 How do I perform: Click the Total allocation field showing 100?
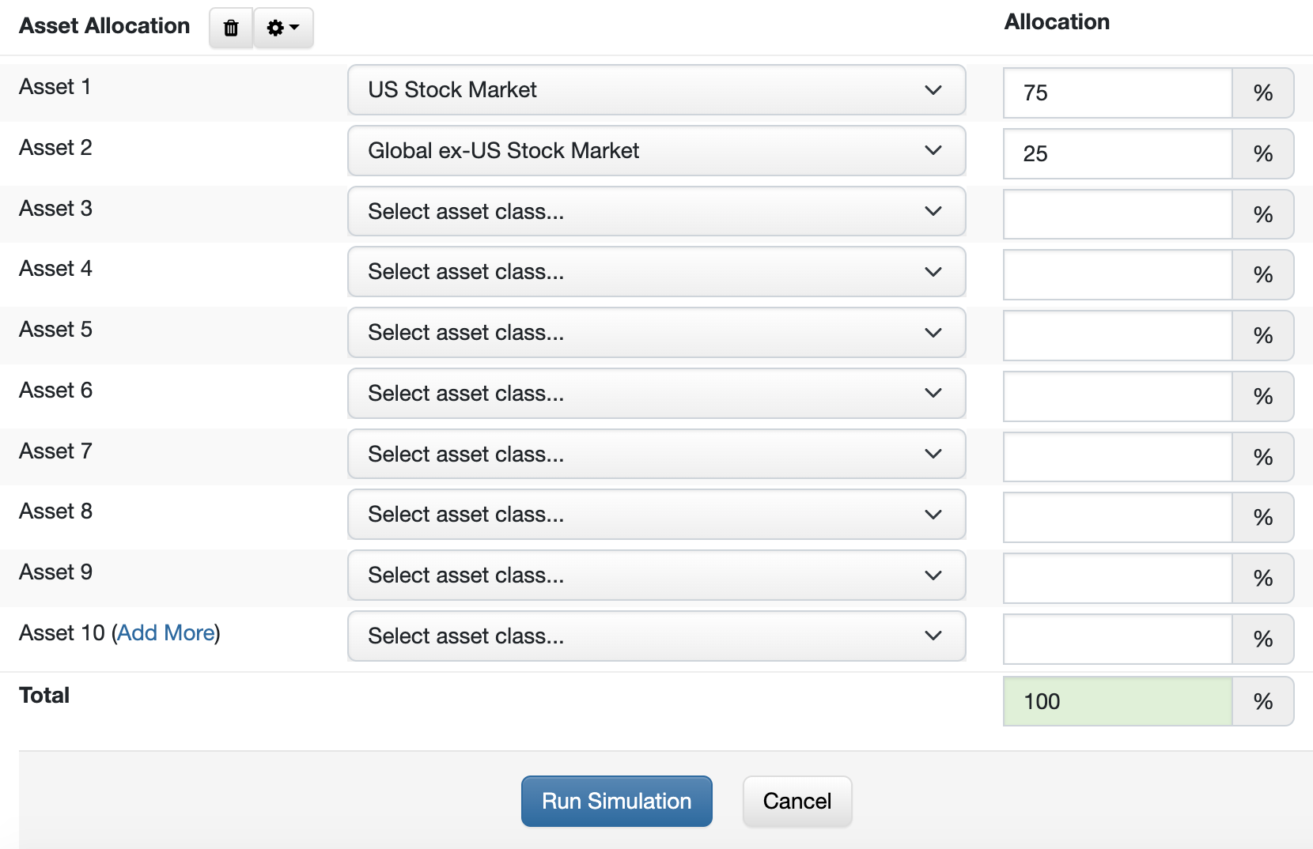coord(1117,702)
